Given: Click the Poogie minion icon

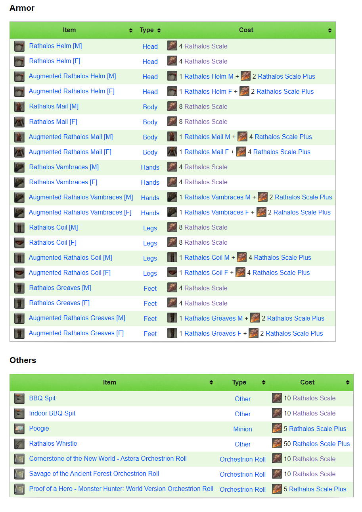Looking at the screenshot, I should 19,429.
